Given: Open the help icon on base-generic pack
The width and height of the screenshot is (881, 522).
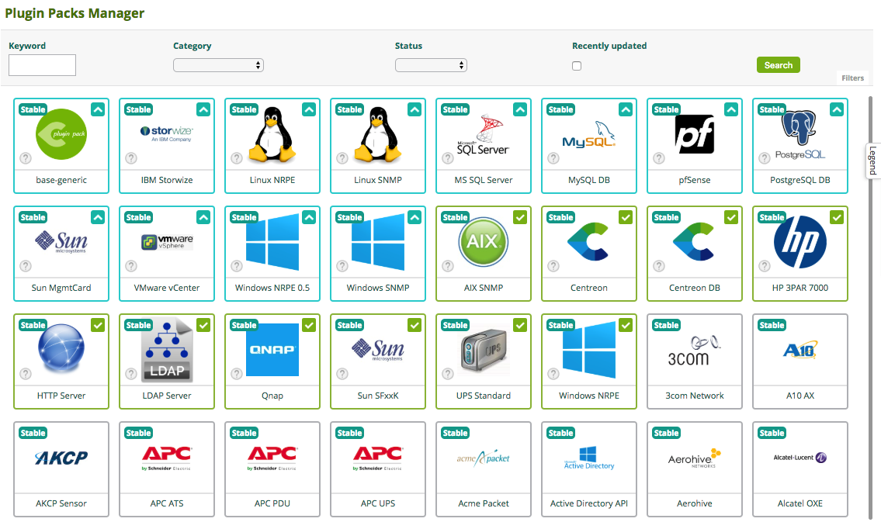Looking at the screenshot, I should click(26, 158).
